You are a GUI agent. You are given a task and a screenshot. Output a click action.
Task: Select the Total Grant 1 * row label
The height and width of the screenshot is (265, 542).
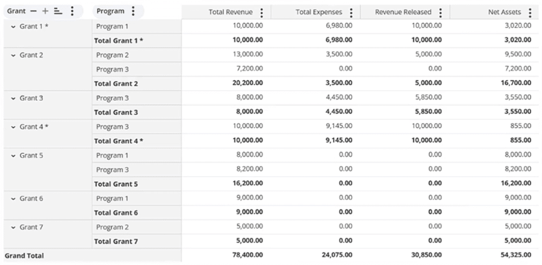[119, 41]
